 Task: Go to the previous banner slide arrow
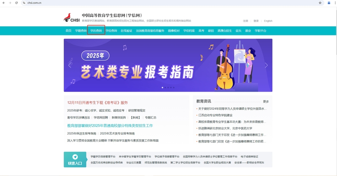(70, 65)
